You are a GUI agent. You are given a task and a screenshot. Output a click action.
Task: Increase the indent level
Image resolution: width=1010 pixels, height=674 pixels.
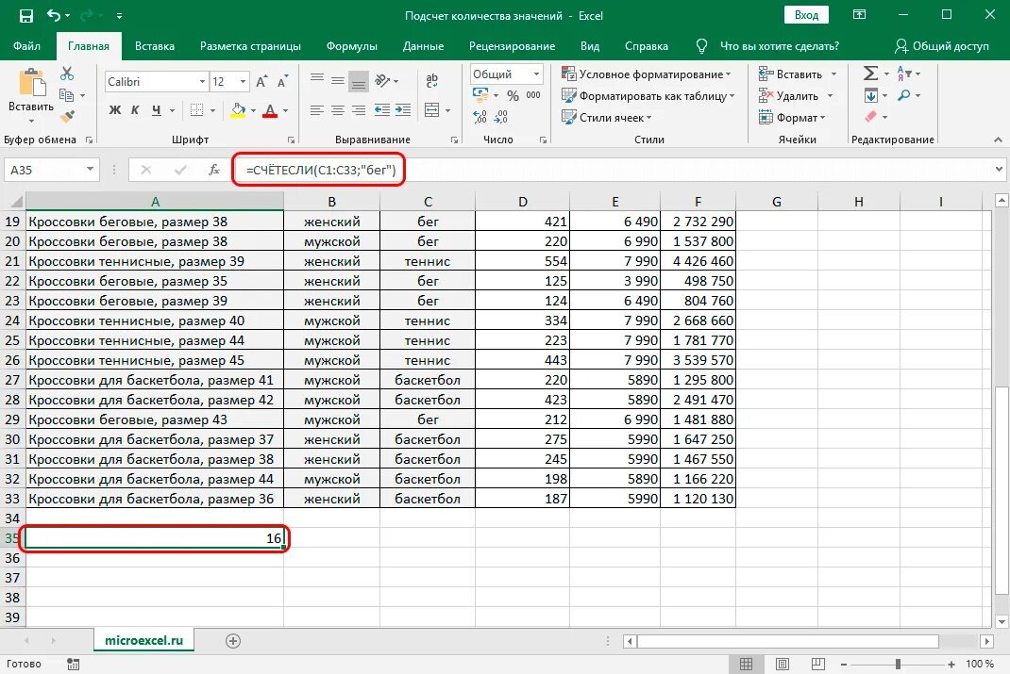click(403, 110)
